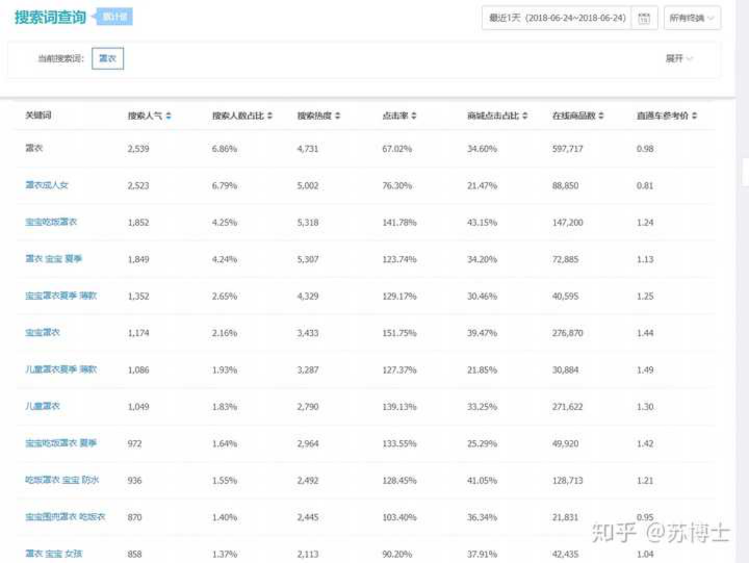Screen dimensions: 749x563
Task: Open keyword link 罩衣成人女
Action: 47,185
